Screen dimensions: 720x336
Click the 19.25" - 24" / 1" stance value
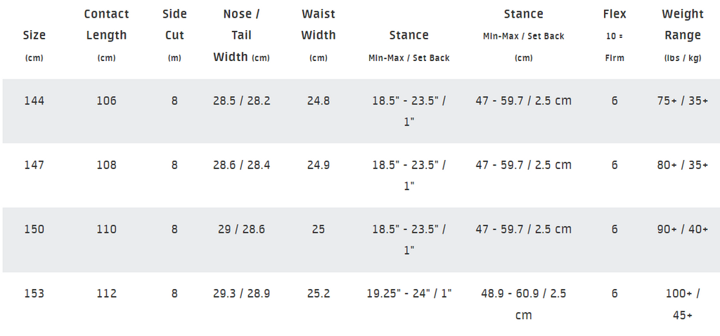(409, 293)
